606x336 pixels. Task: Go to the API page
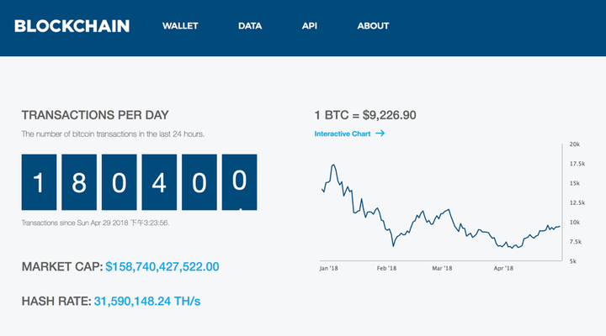click(x=310, y=26)
